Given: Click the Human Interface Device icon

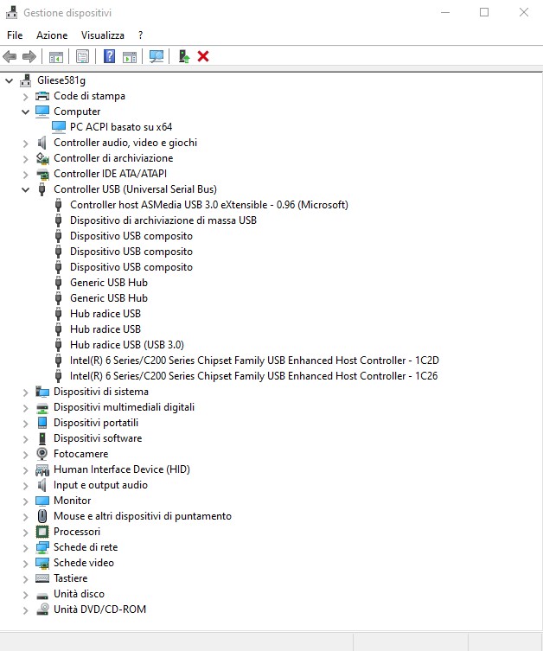Looking at the screenshot, I should 42,469.
